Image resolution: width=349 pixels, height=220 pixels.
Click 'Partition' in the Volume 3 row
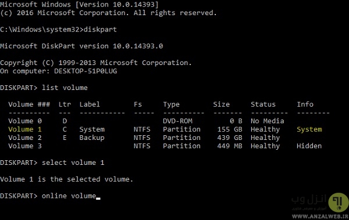click(181, 146)
